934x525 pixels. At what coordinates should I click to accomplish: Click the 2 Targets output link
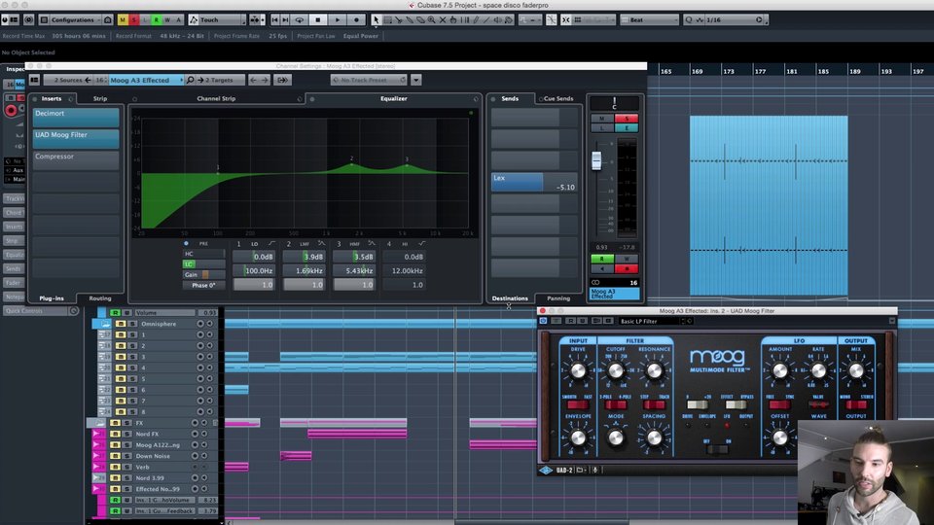(219, 80)
